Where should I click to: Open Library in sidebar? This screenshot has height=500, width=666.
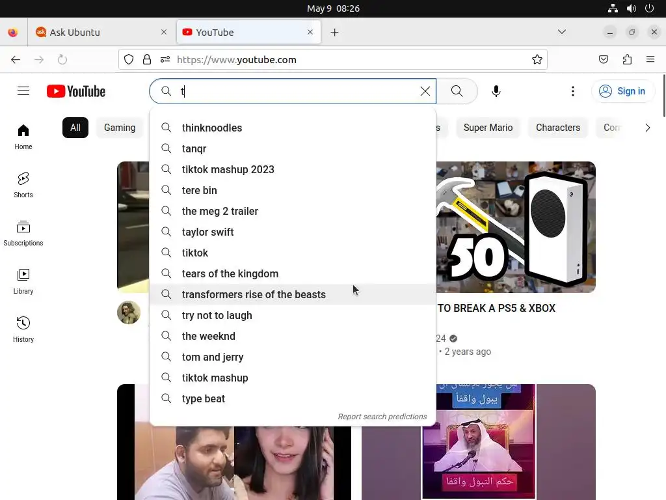(x=23, y=281)
